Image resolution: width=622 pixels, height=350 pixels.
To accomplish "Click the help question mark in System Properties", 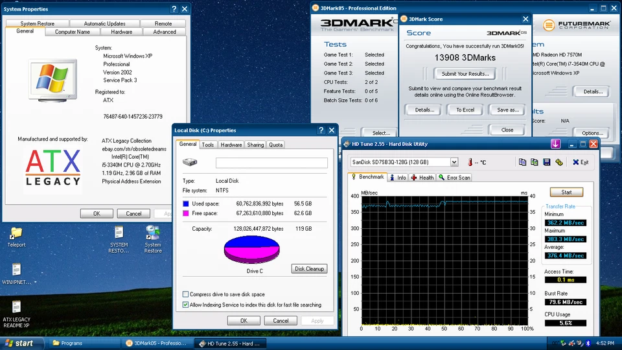I will 174,8.
